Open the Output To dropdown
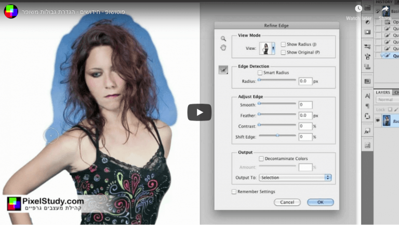 [x=295, y=178]
